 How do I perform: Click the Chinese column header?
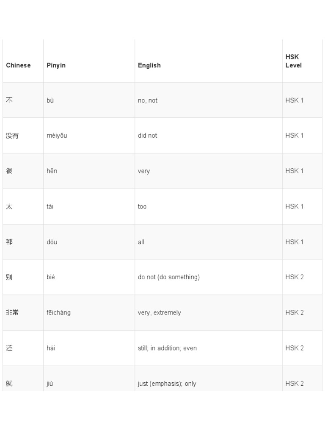[x=18, y=65]
